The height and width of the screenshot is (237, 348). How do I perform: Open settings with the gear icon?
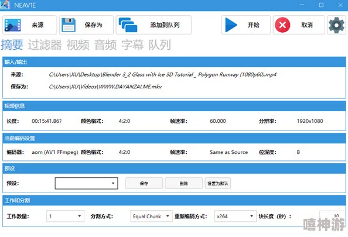[x=336, y=25]
